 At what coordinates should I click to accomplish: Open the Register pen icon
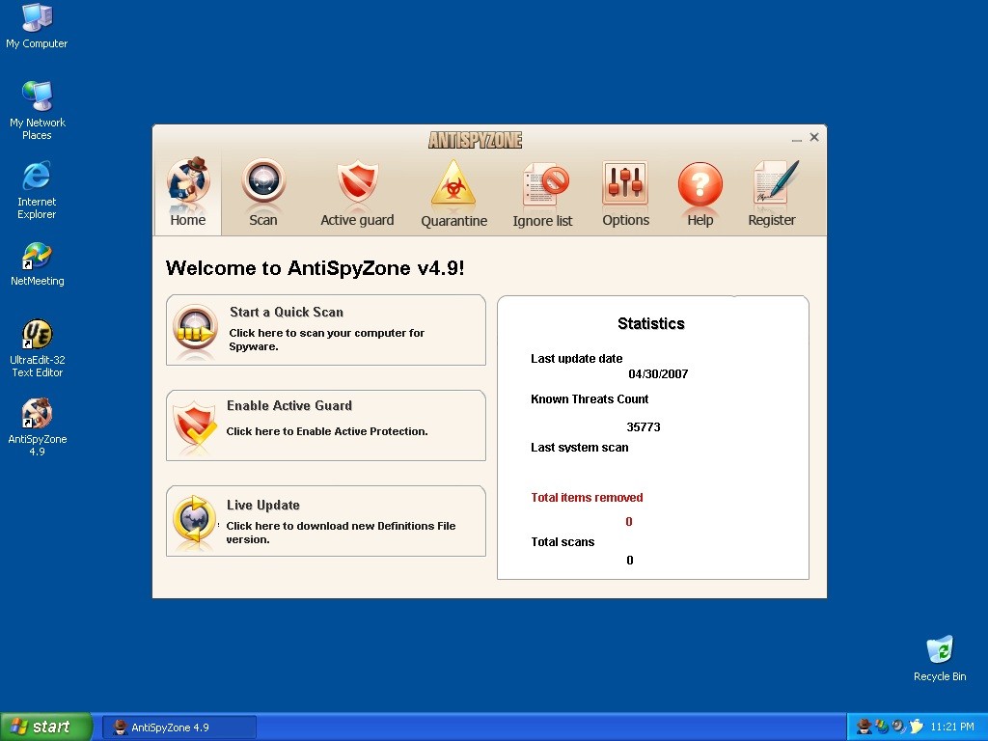tap(773, 183)
